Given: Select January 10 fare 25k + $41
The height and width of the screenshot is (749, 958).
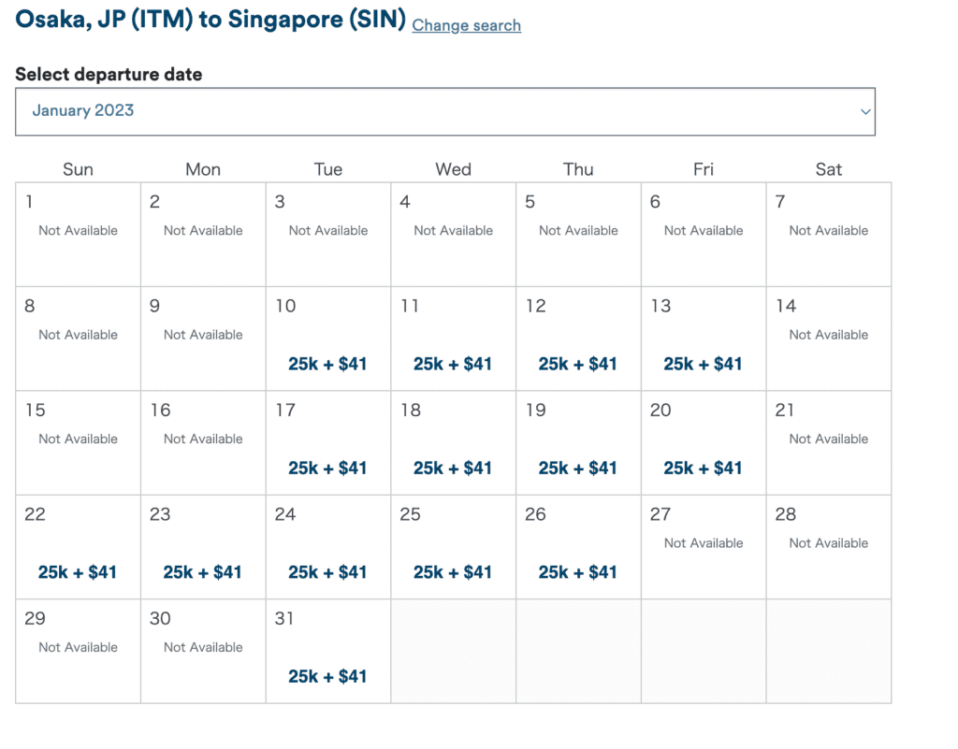Looking at the screenshot, I should [x=327, y=364].
